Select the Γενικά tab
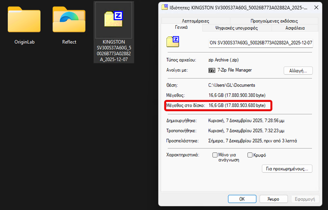 pos(181,28)
